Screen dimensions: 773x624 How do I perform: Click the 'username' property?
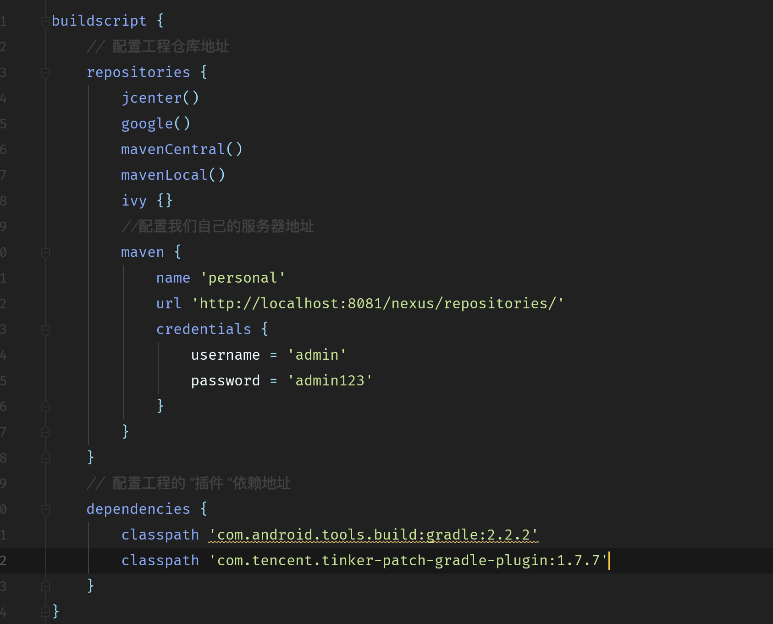click(x=226, y=355)
